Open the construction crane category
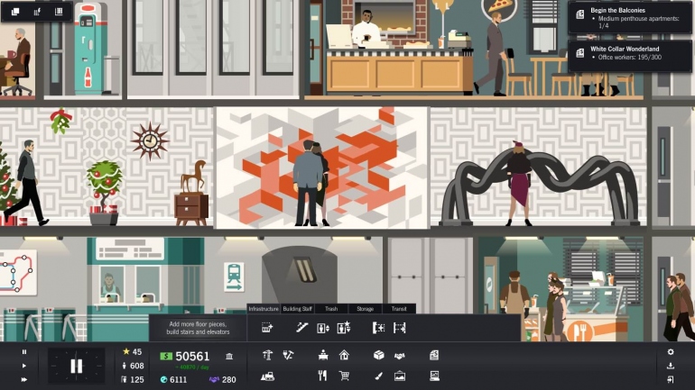Viewport: 695px width, 390px height. point(267,355)
